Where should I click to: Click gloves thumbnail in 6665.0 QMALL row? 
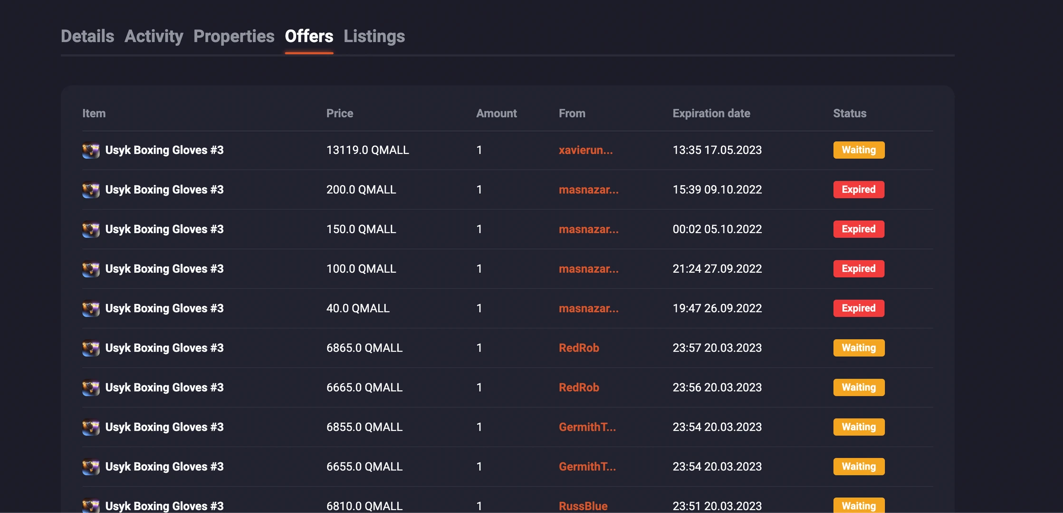pos(91,388)
